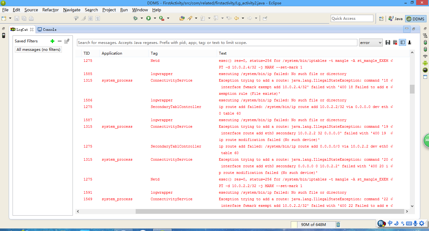Click the Export Selected Items save icon

(388, 43)
